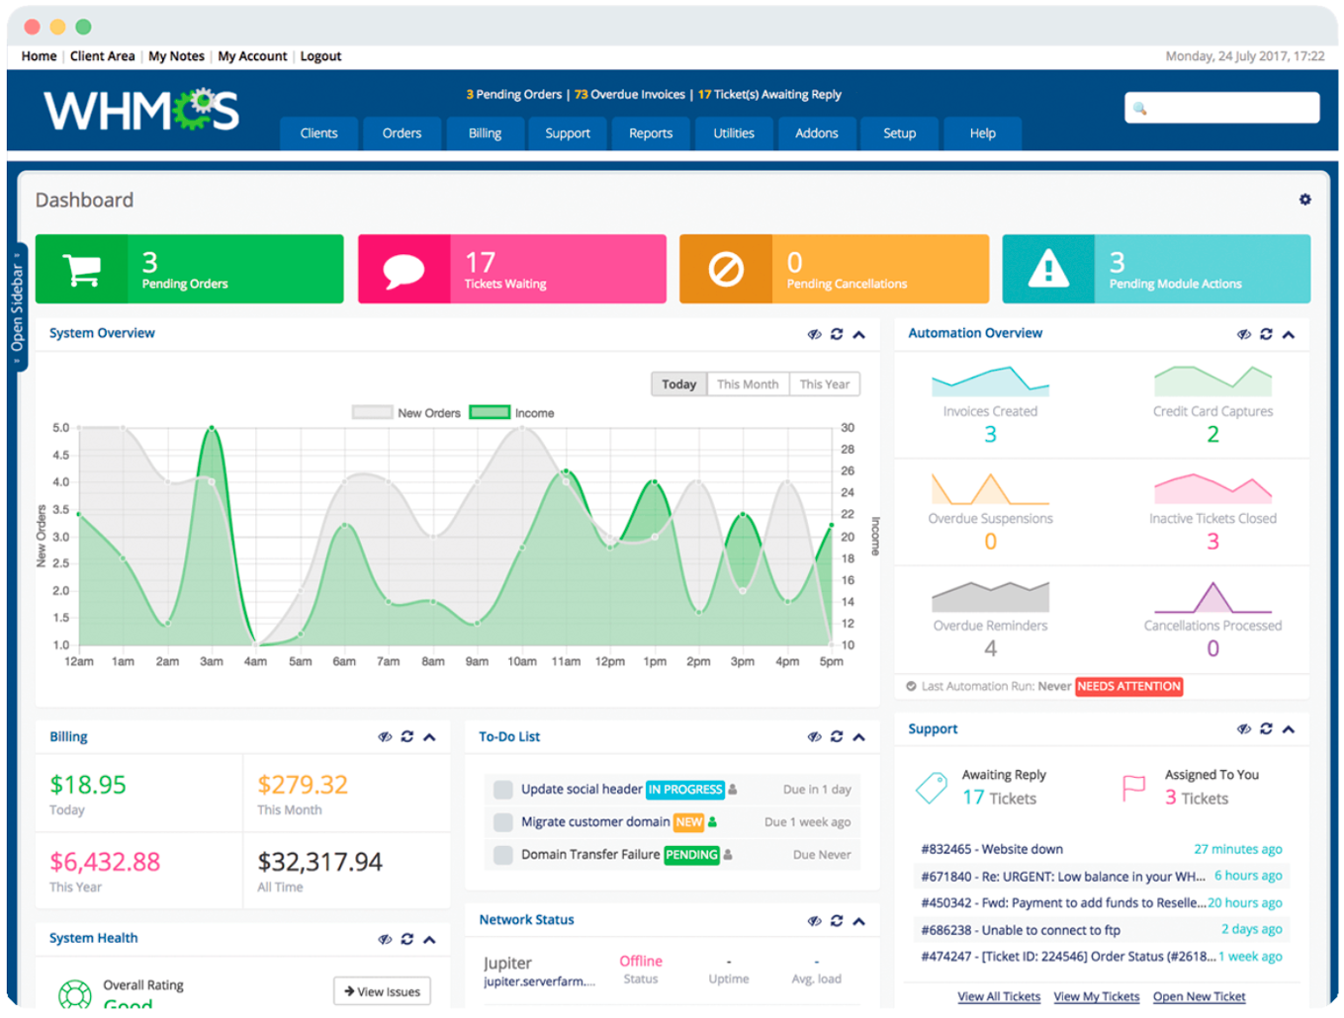1344x1018 pixels.
Task: Click the Pending Module Actions warning icon
Action: click(1048, 269)
